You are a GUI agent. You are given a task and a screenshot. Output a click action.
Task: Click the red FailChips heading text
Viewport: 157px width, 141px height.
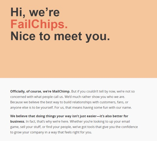39,24
